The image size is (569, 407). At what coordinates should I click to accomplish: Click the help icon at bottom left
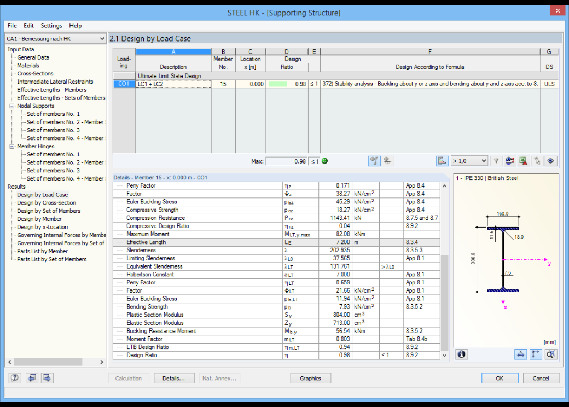(x=15, y=378)
